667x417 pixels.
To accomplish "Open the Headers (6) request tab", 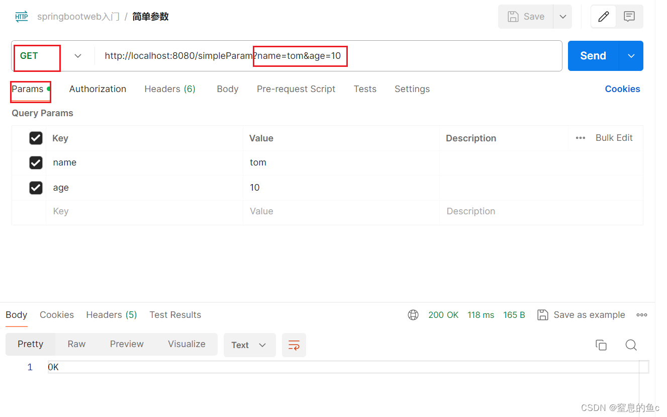I will point(170,89).
